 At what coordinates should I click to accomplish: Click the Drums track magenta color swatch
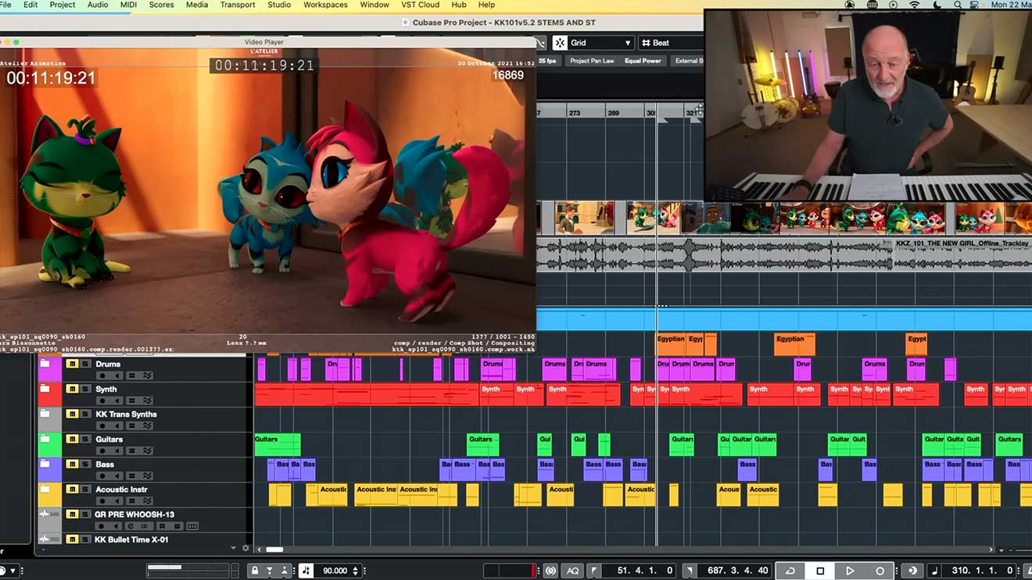pos(50,370)
